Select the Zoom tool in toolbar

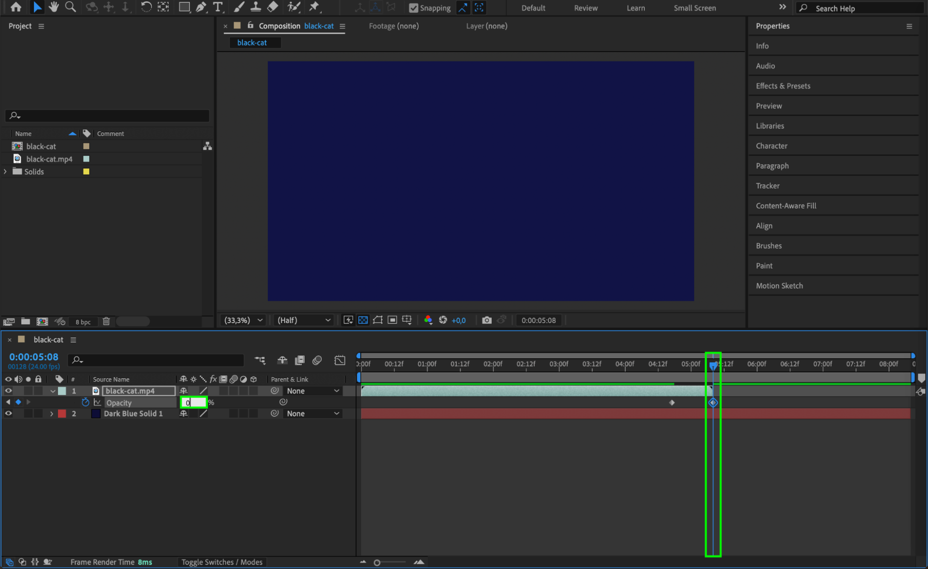(x=71, y=7)
